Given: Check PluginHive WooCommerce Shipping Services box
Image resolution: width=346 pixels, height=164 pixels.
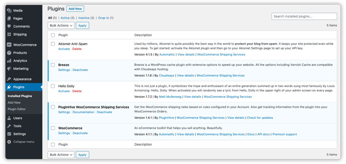Looking at the screenshot, I should click(53, 107).
